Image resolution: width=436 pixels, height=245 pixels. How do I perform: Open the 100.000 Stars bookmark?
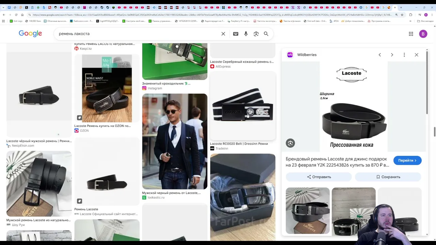pyautogui.click(x=33, y=21)
